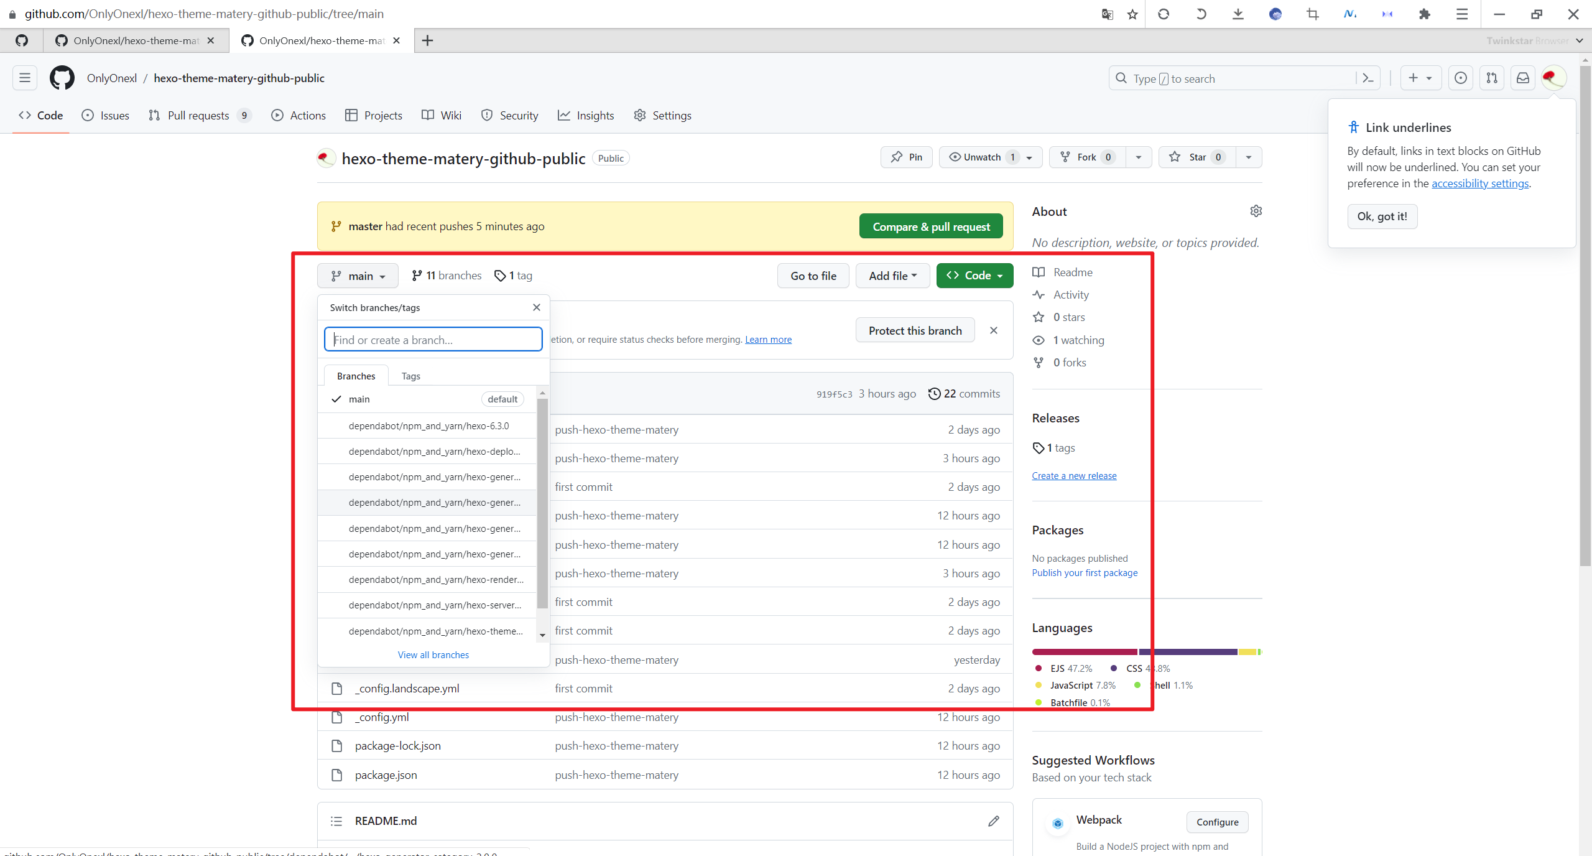
Task: Click Publish your first package link
Action: tap(1085, 572)
